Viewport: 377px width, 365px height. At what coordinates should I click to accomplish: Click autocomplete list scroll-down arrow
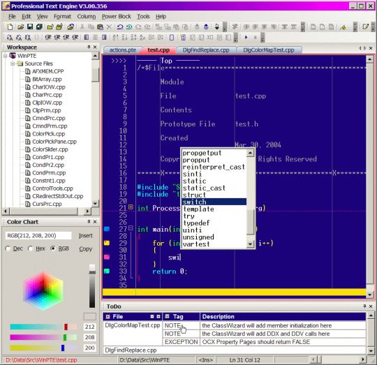point(251,244)
